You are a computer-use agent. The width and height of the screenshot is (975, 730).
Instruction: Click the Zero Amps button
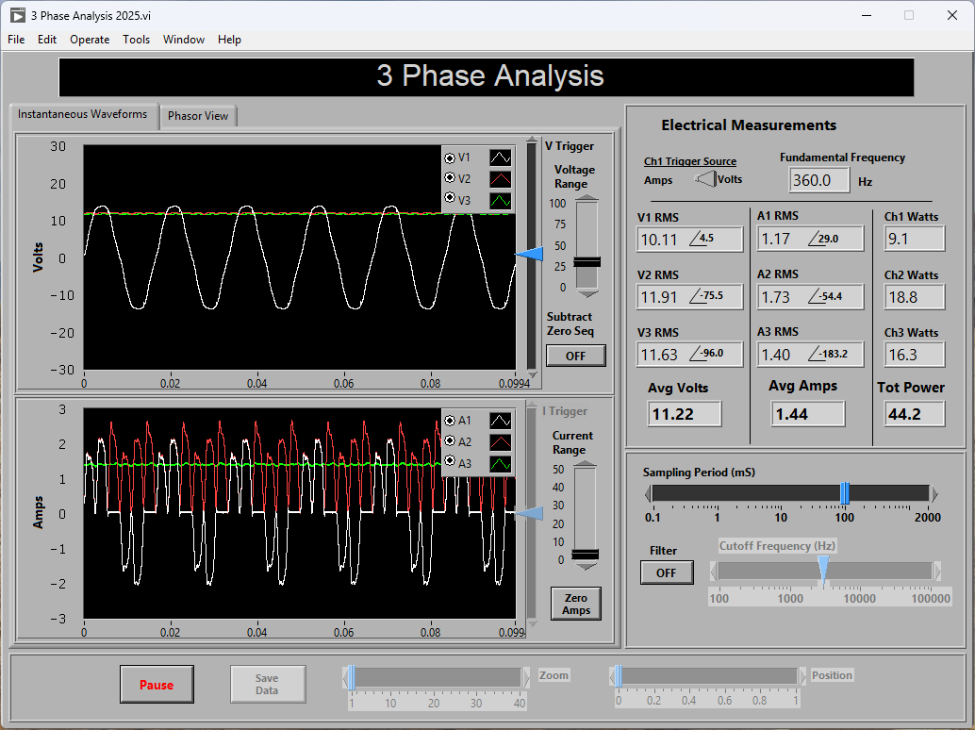coord(575,604)
